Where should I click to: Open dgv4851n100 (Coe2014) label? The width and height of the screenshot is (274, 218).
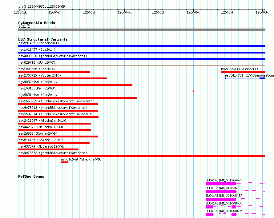tap(38, 95)
